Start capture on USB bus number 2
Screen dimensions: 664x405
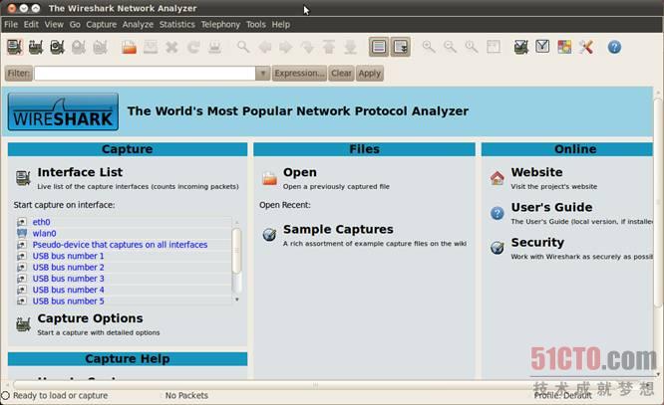(x=68, y=268)
